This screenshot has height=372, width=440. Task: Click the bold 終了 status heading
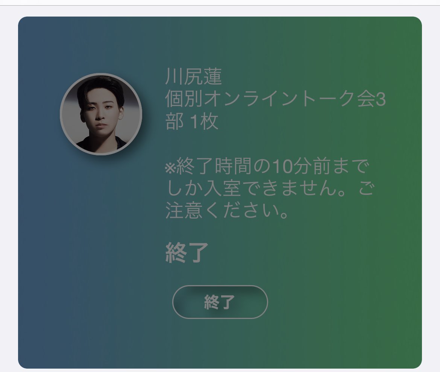click(187, 252)
